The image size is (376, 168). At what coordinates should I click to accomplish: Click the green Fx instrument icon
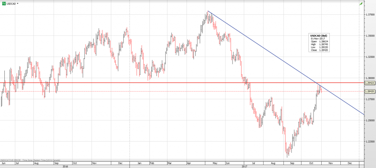tap(3, 3)
